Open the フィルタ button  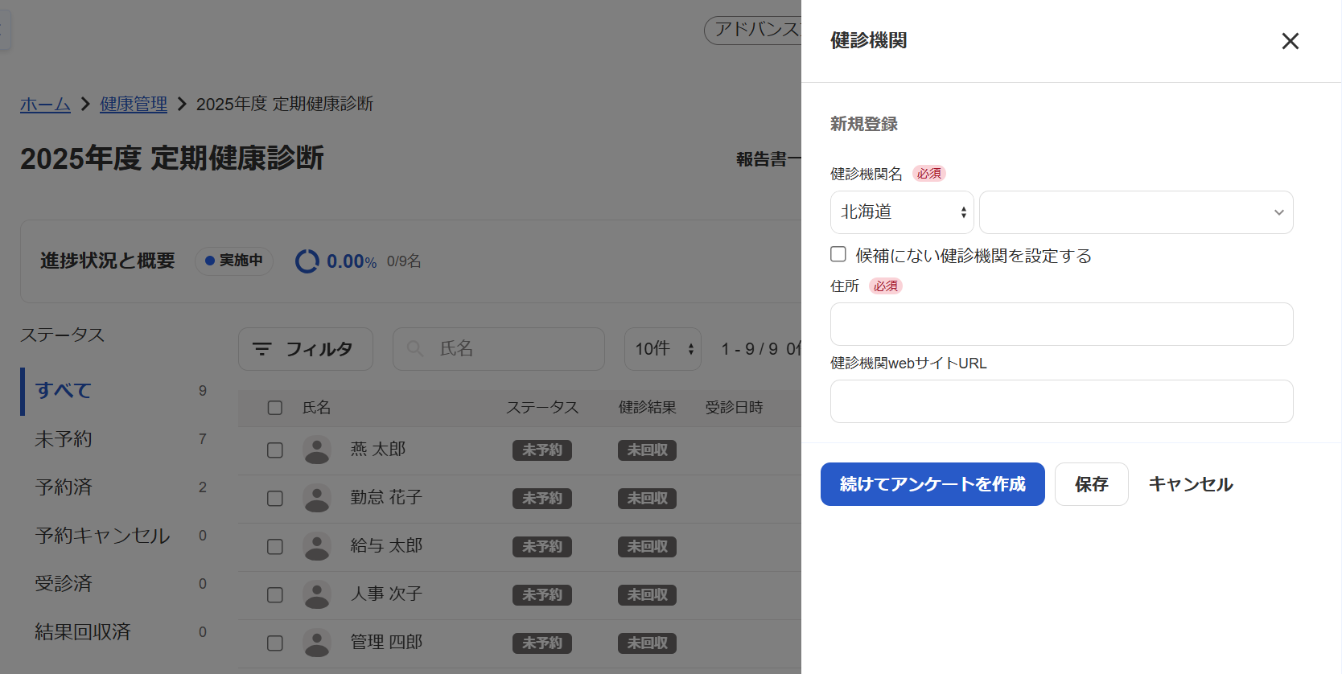[306, 349]
